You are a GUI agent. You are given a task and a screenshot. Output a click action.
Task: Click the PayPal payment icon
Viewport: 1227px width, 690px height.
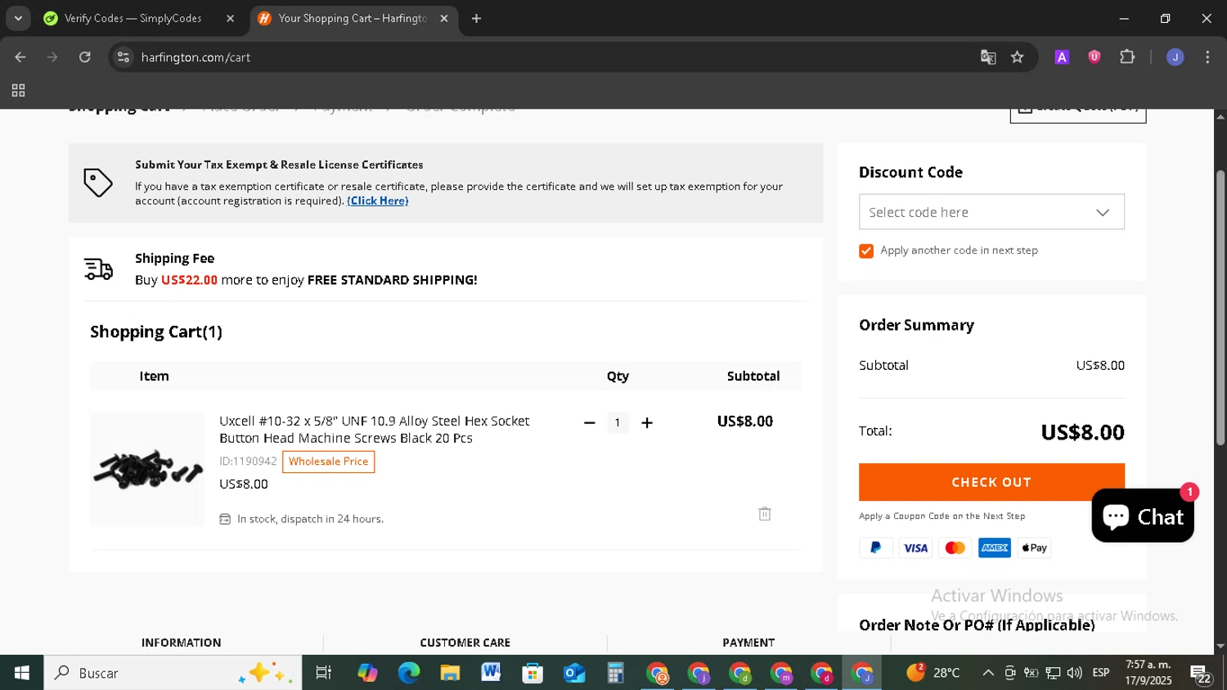(875, 548)
